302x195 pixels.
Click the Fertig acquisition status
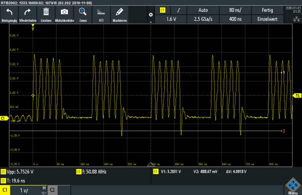tap(267, 10)
